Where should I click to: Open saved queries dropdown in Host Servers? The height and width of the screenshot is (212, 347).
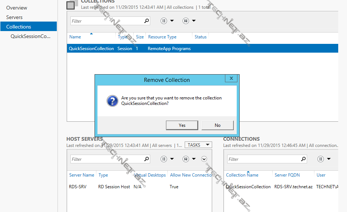pos(189,159)
